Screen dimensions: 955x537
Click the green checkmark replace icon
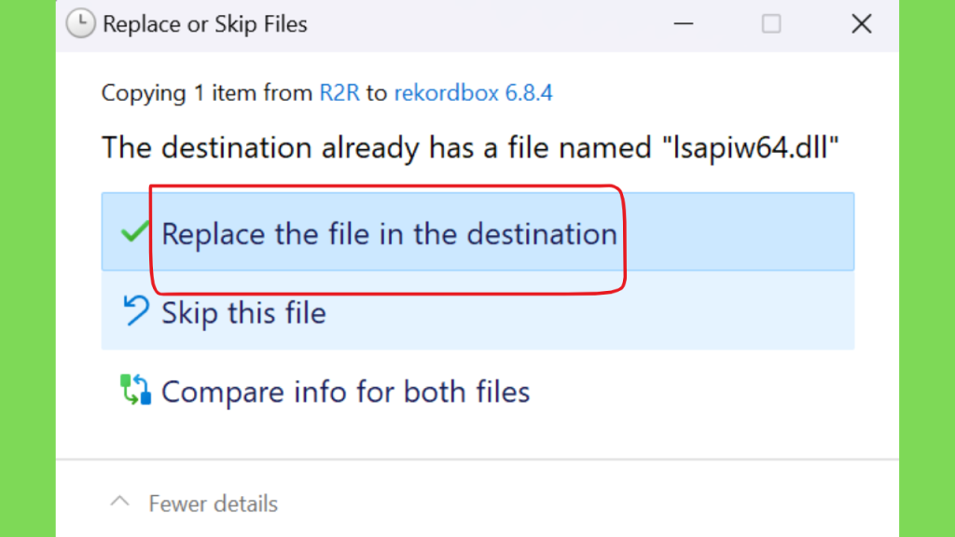click(134, 231)
